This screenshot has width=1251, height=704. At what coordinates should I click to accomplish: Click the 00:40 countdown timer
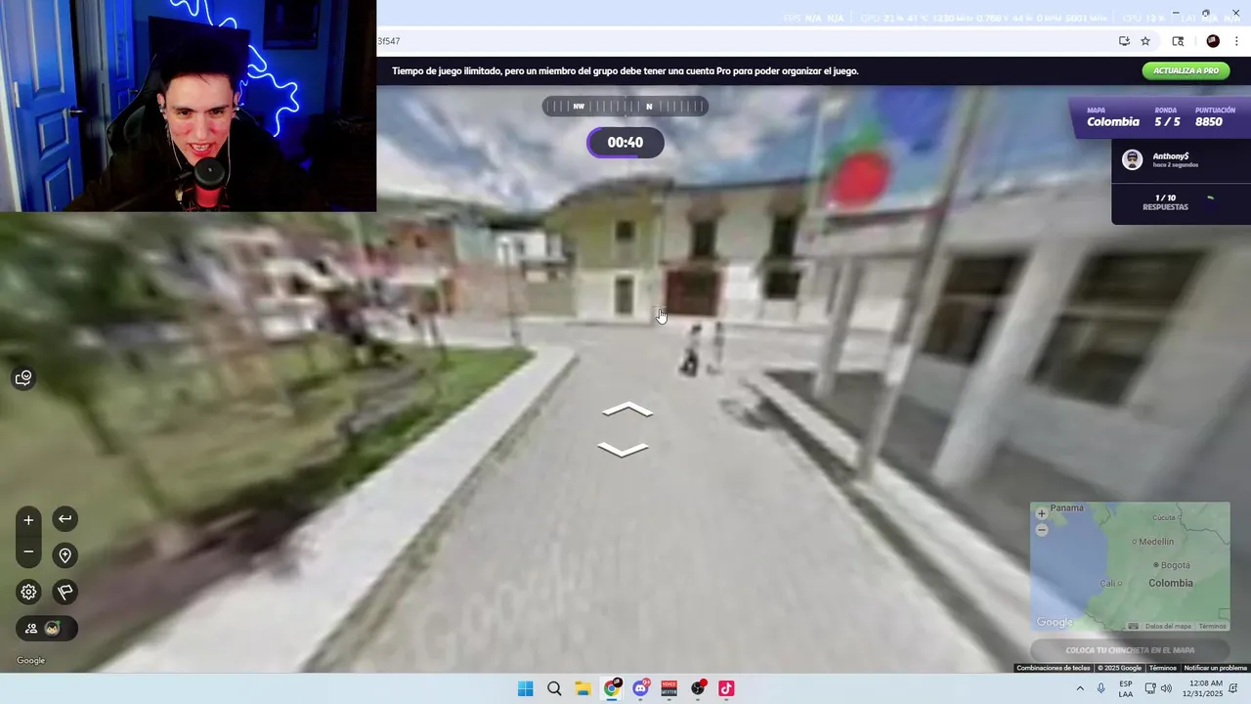(625, 143)
